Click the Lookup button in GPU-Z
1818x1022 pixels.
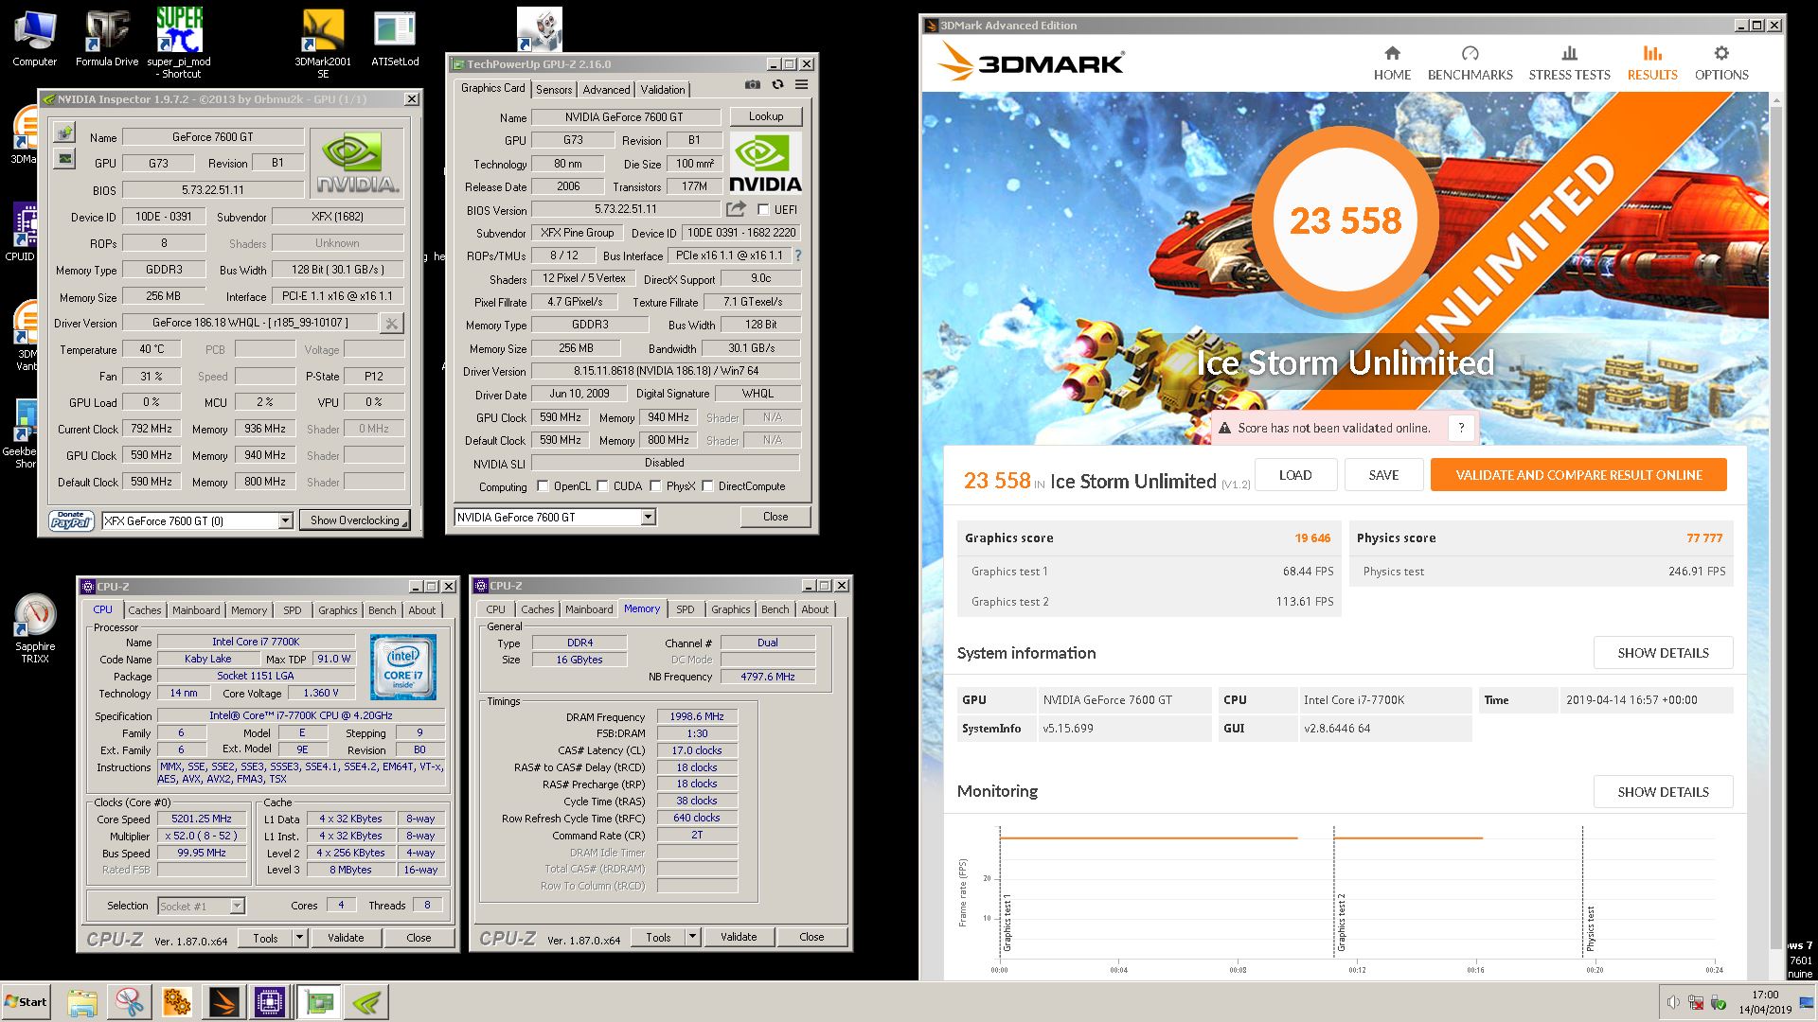[x=766, y=116]
